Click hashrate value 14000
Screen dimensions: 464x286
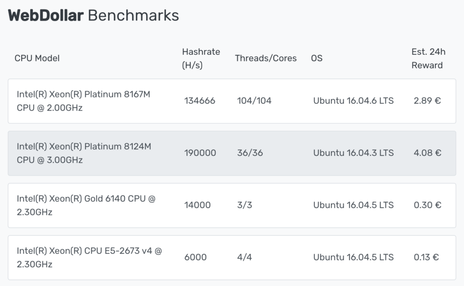[198, 205]
